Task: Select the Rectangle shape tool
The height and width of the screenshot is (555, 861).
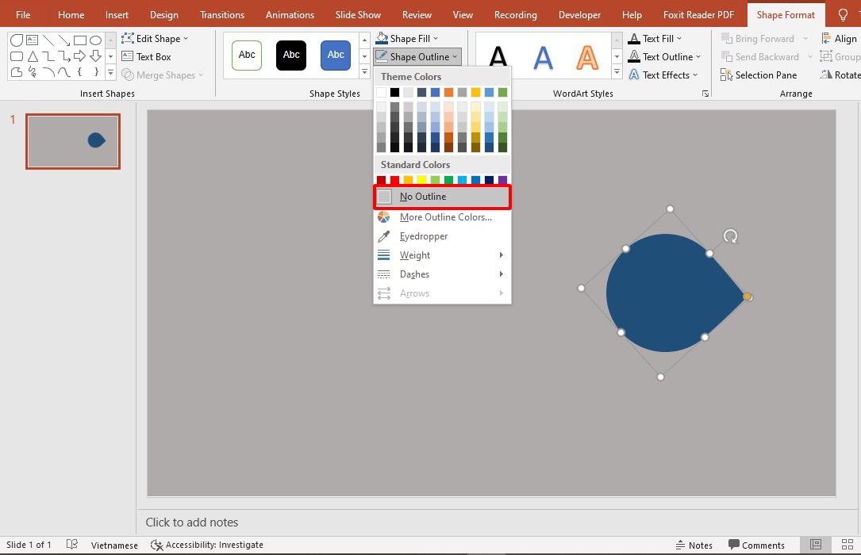Action: [x=82, y=39]
